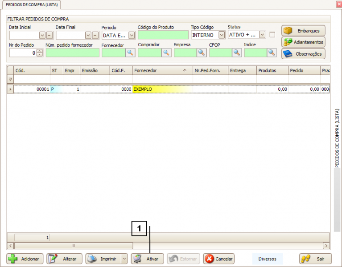Viewport: 342px width, 267px height.
Task: Select the Pedidos de Compra (Lista) tab
Action: click(31, 5)
